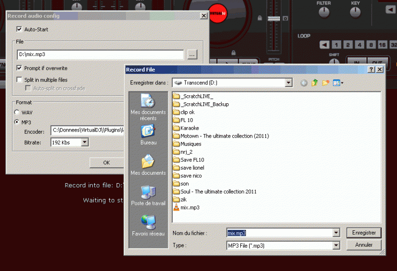Choose the WAV format radio button
397x271 pixels.
point(17,112)
